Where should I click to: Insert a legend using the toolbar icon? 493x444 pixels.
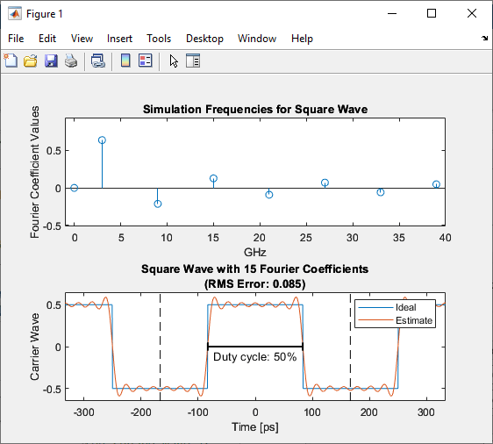click(x=146, y=61)
